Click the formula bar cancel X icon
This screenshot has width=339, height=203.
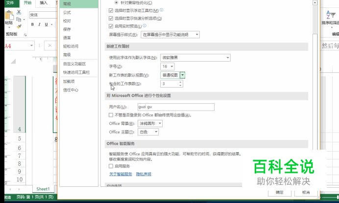50,45
